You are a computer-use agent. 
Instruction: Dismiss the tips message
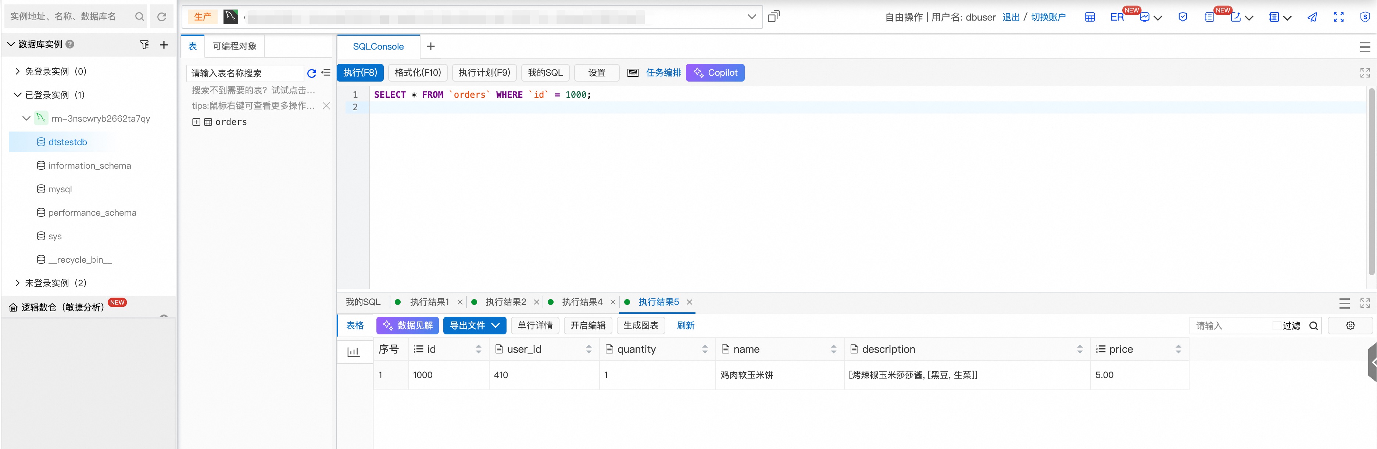coord(326,106)
